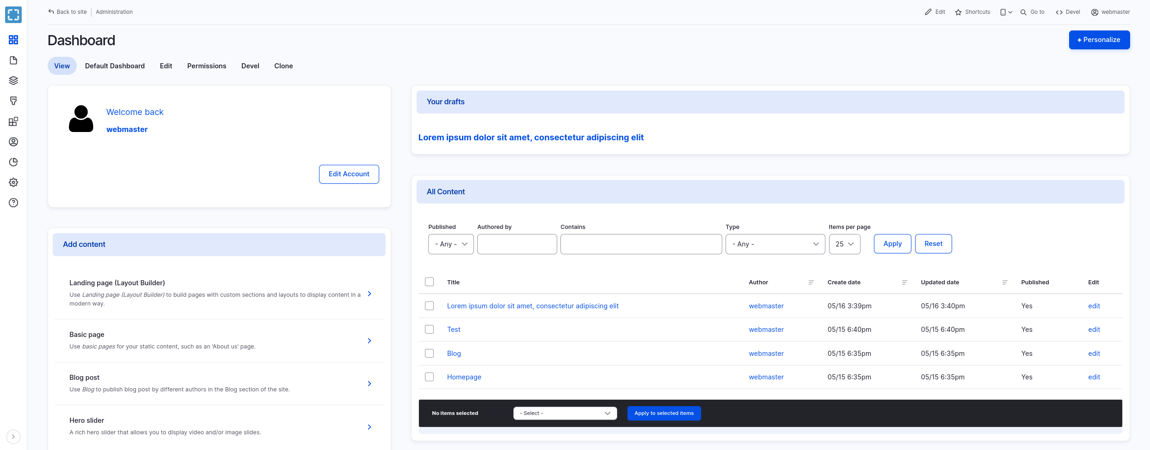
Task: Open the Help question mark icon
Action: point(13,203)
